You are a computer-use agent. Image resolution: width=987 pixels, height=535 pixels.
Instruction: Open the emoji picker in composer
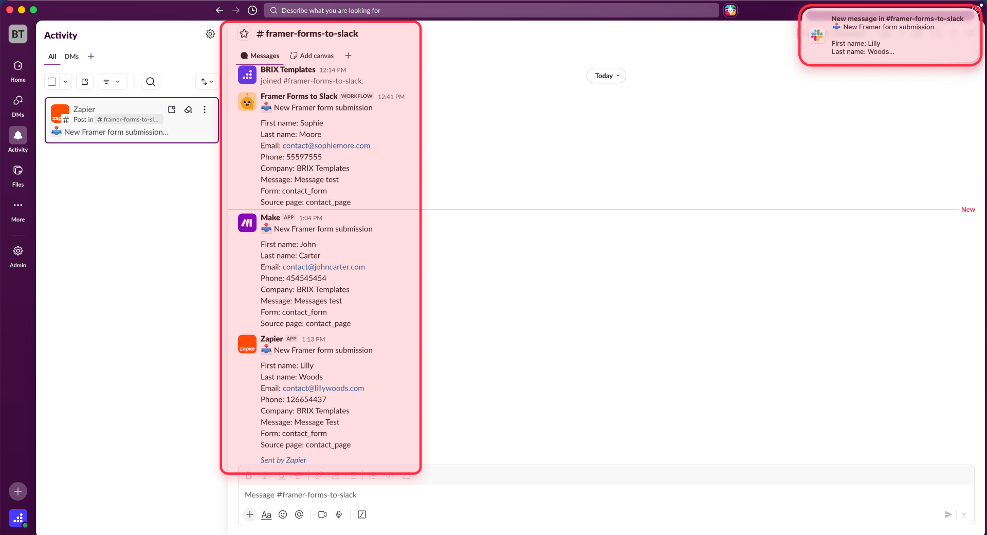click(x=283, y=514)
